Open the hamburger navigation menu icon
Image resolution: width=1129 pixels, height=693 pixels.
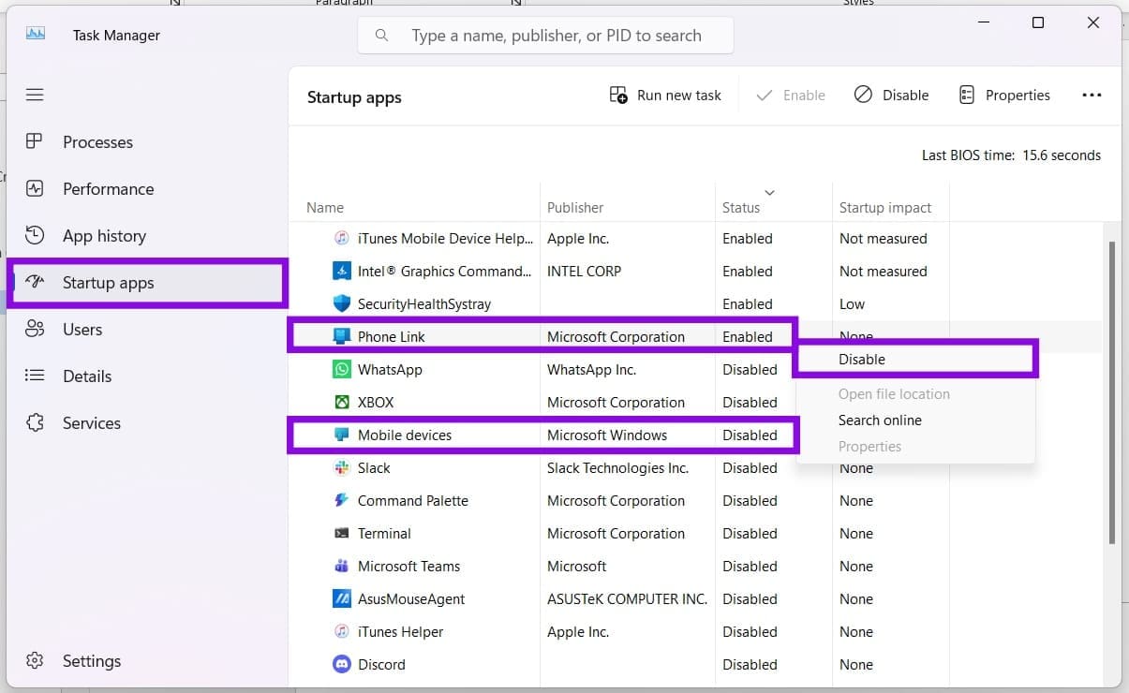coord(35,95)
